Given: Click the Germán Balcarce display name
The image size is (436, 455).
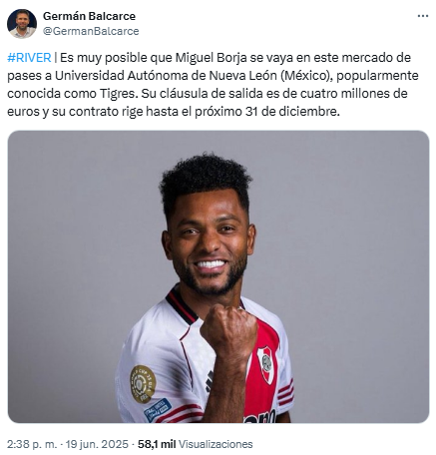Looking at the screenshot, I should click(x=89, y=16).
